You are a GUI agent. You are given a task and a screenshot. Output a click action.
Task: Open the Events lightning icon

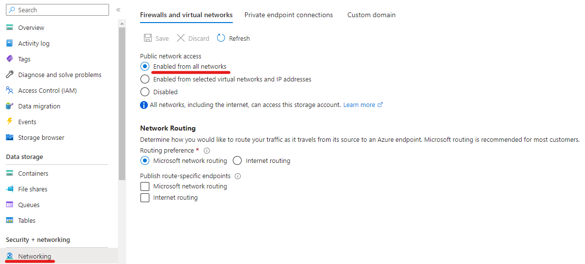click(x=10, y=122)
